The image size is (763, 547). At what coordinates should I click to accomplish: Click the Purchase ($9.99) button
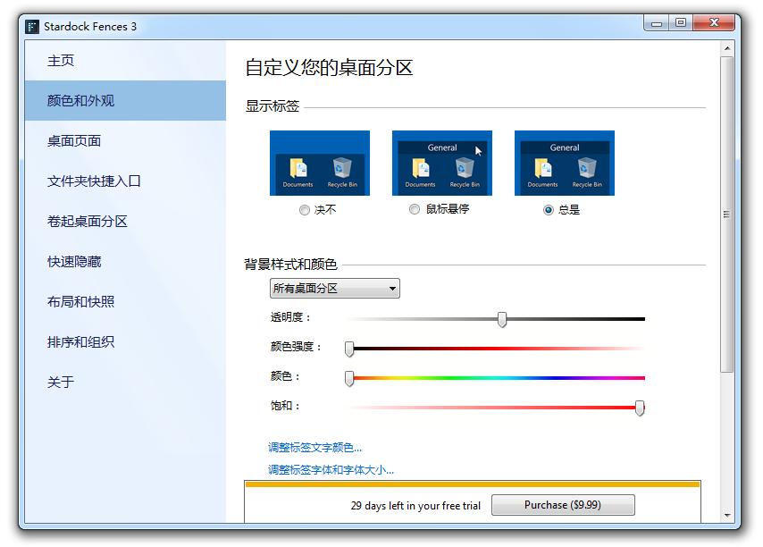pos(563,505)
